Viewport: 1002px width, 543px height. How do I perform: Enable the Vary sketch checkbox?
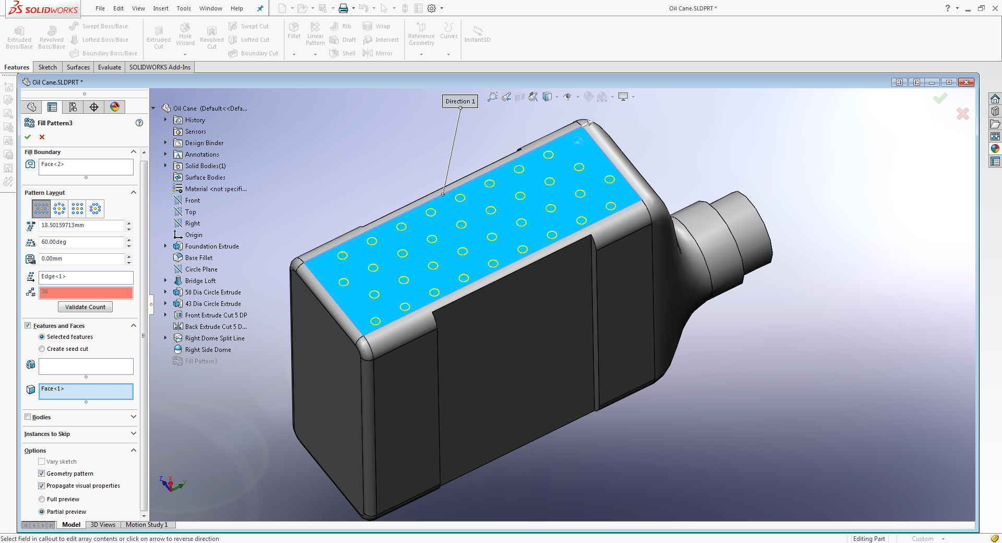pyautogui.click(x=41, y=462)
